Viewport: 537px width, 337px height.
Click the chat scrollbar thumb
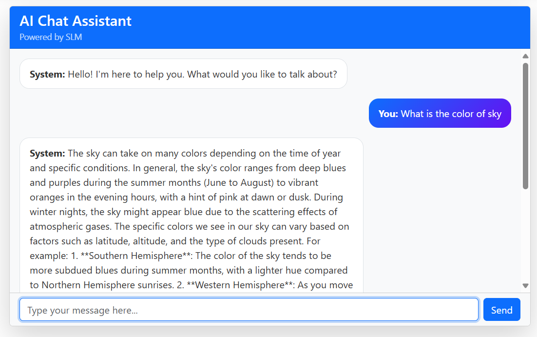pyautogui.click(x=525, y=126)
